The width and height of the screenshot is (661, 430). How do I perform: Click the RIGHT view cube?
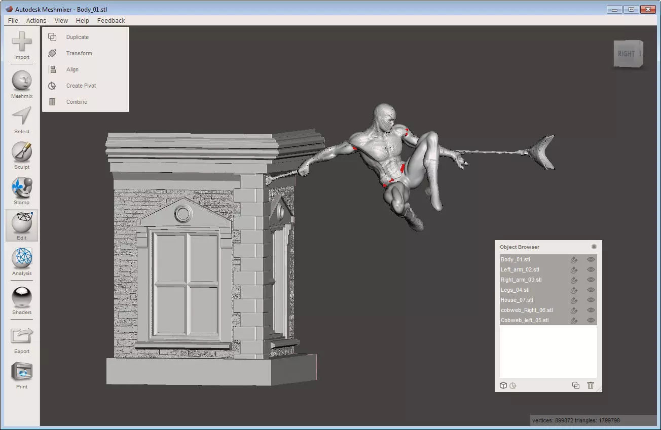point(629,53)
